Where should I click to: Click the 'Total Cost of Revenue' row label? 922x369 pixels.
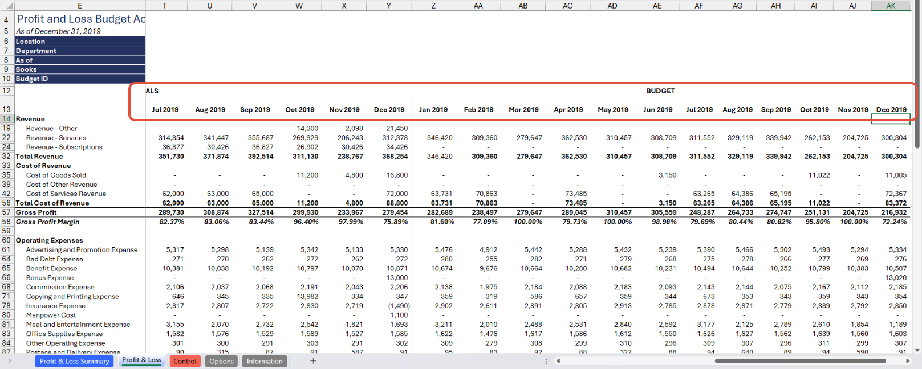52,203
